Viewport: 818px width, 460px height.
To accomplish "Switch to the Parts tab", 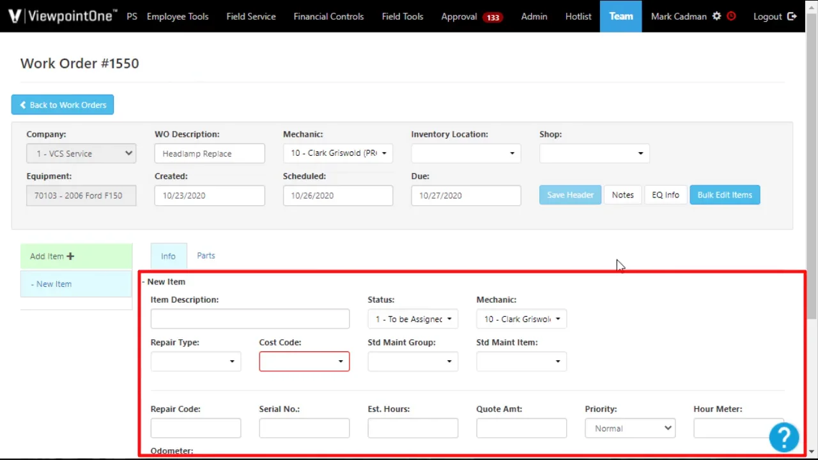I will pos(206,256).
